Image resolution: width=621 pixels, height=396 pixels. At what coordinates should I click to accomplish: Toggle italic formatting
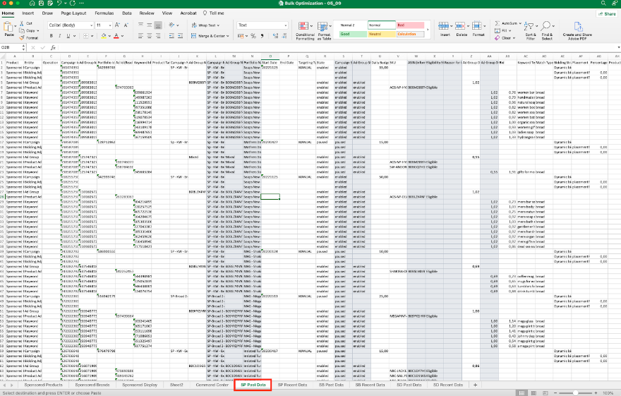click(60, 35)
